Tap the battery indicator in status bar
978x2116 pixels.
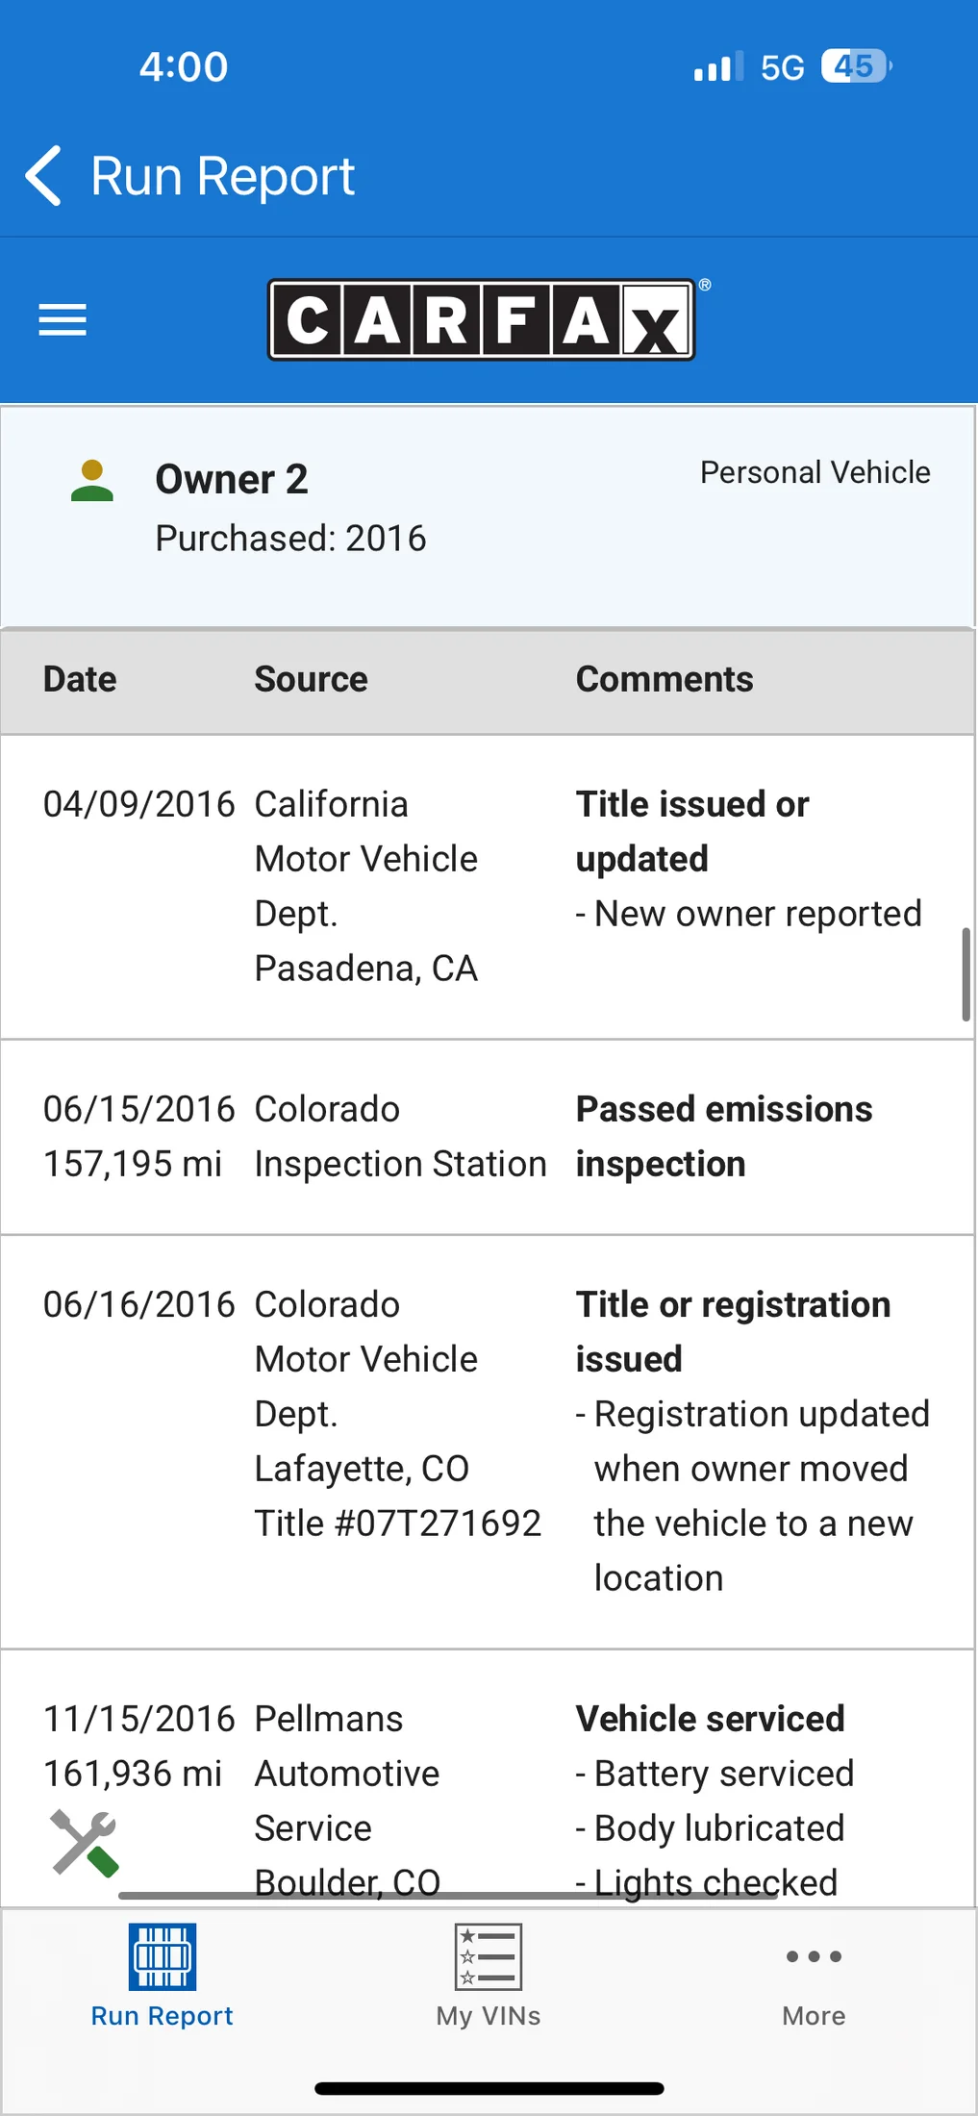(x=856, y=66)
